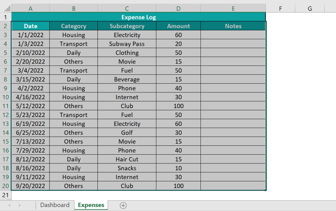336x211 pixels.
Task: Click the right sheet navigation arrow
Action: pos(20,205)
